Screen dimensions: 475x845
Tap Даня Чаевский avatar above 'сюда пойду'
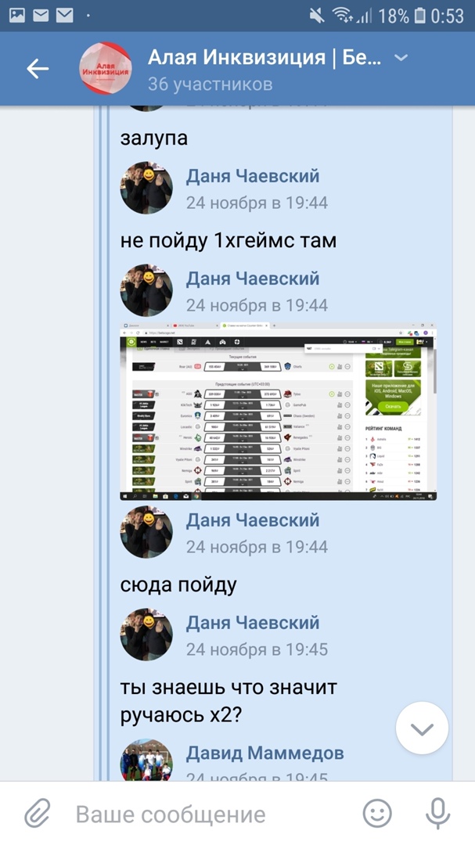146,532
